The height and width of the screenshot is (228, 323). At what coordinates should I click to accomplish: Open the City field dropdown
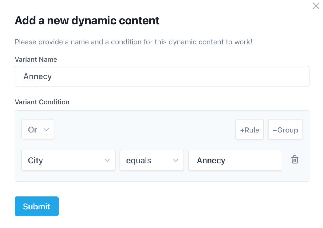pos(68,161)
